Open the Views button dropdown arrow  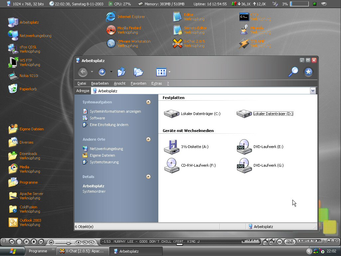click(x=169, y=72)
